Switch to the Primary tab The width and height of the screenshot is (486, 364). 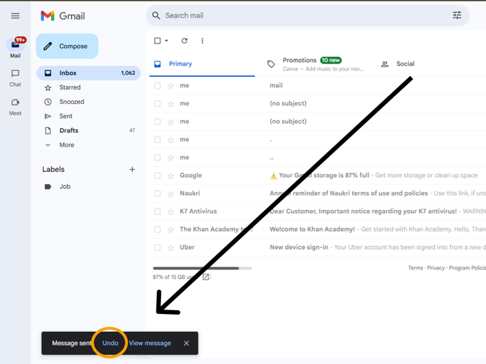[x=202, y=64]
